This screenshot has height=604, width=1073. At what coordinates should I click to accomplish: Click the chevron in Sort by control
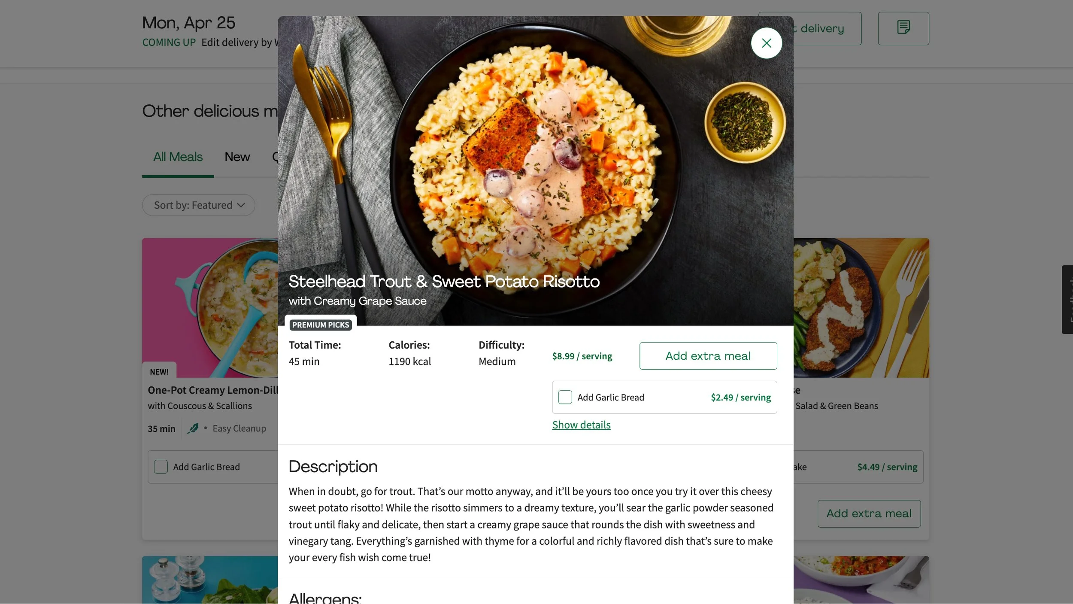click(241, 205)
